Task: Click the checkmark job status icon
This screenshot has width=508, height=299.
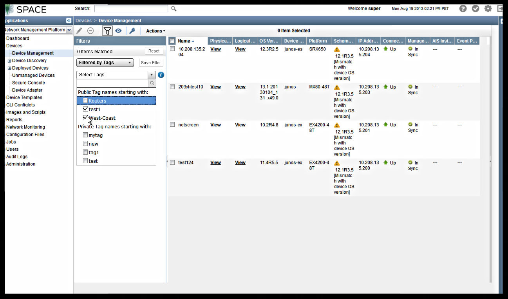Action: click(x=475, y=9)
